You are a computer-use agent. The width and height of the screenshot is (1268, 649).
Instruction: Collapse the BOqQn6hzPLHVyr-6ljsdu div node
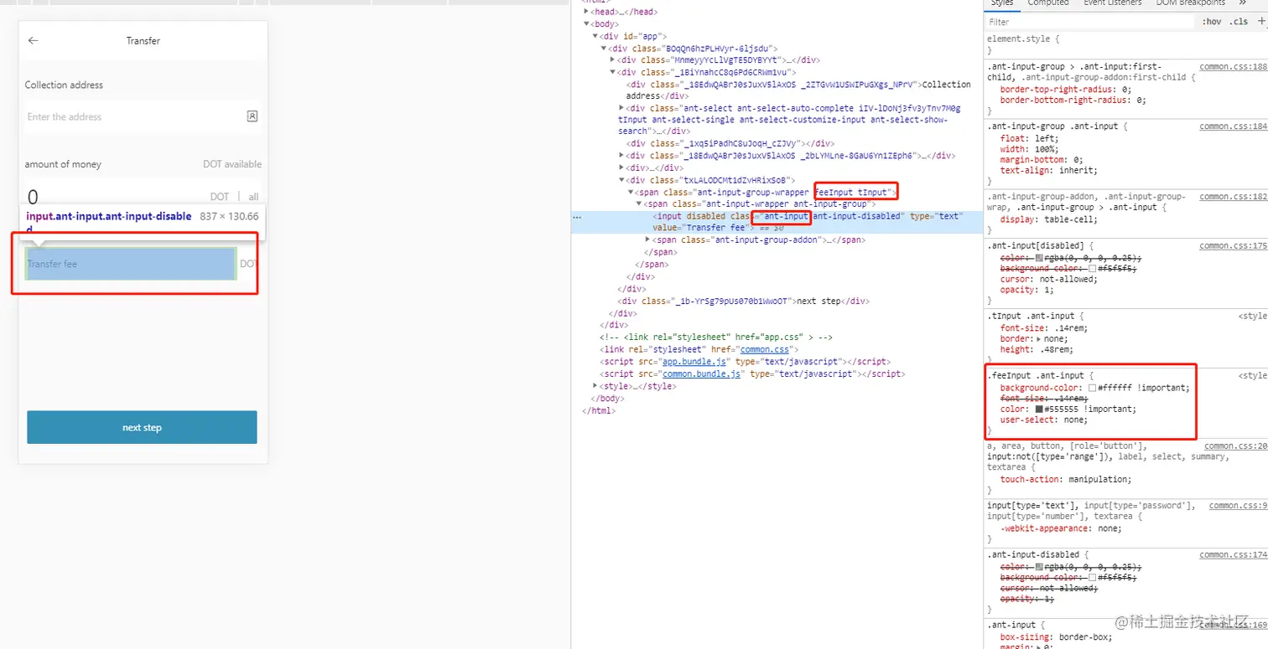pyautogui.click(x=604, y=49)
